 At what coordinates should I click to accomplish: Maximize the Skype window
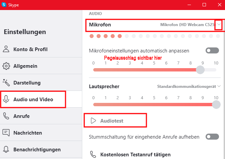pos(204,5)
